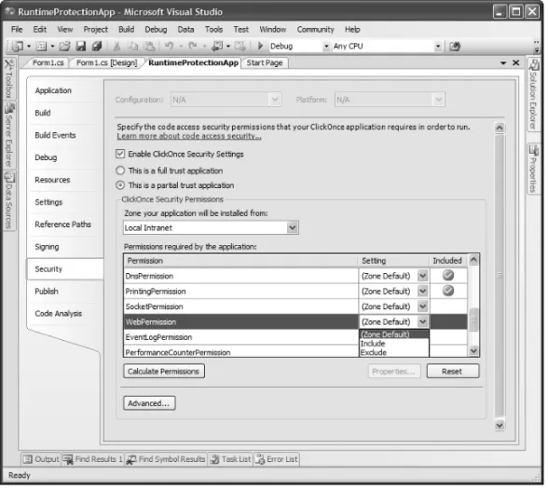
Task: Close the active document tab with X
Action: pos(516,62)
